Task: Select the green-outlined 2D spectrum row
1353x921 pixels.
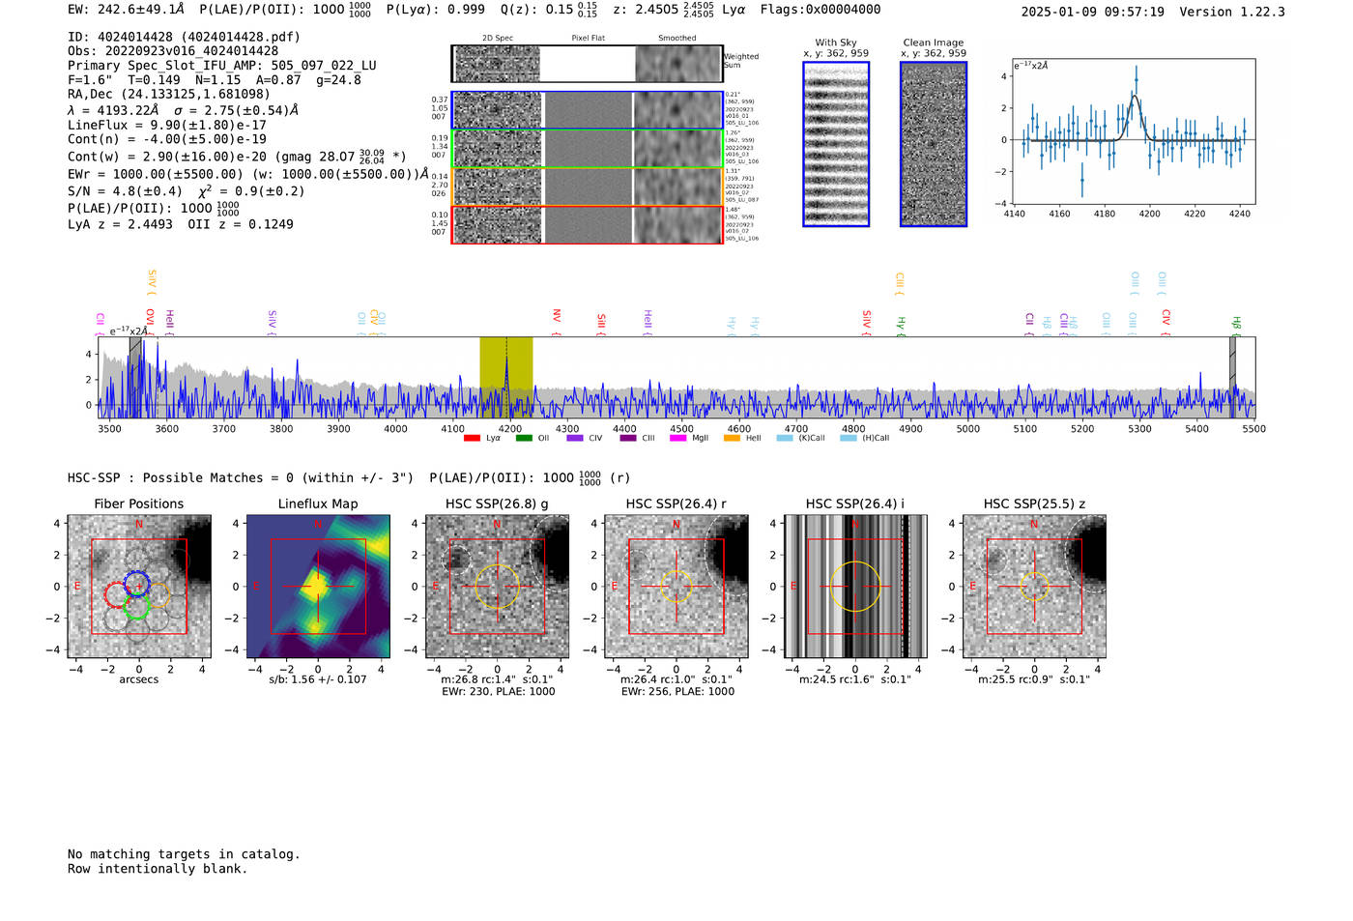Action: [x=587, y=149]
